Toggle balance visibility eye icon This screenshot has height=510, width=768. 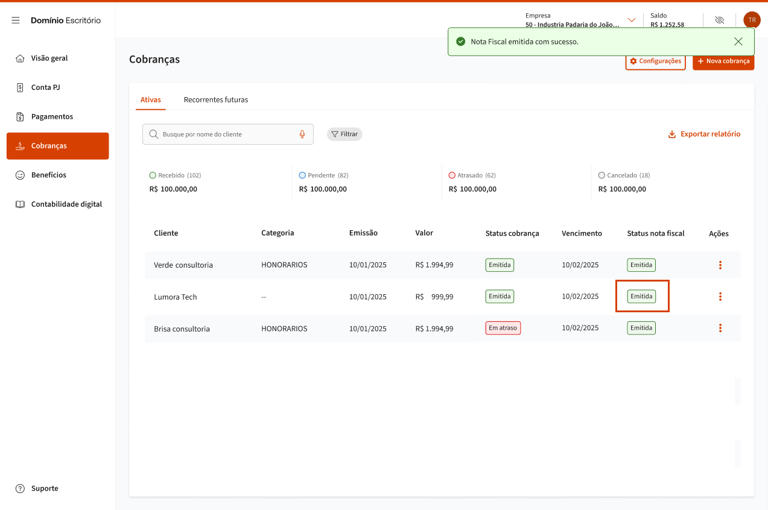tap(719, 20)
